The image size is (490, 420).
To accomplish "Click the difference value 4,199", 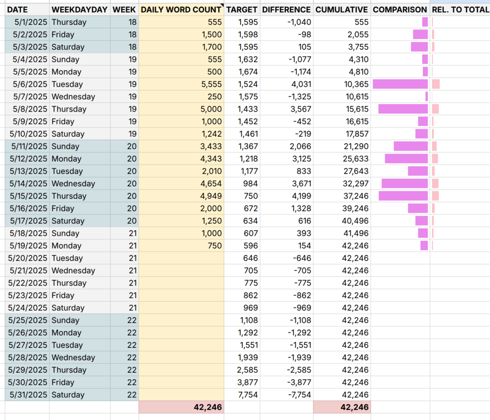I will tap(287, 196).
